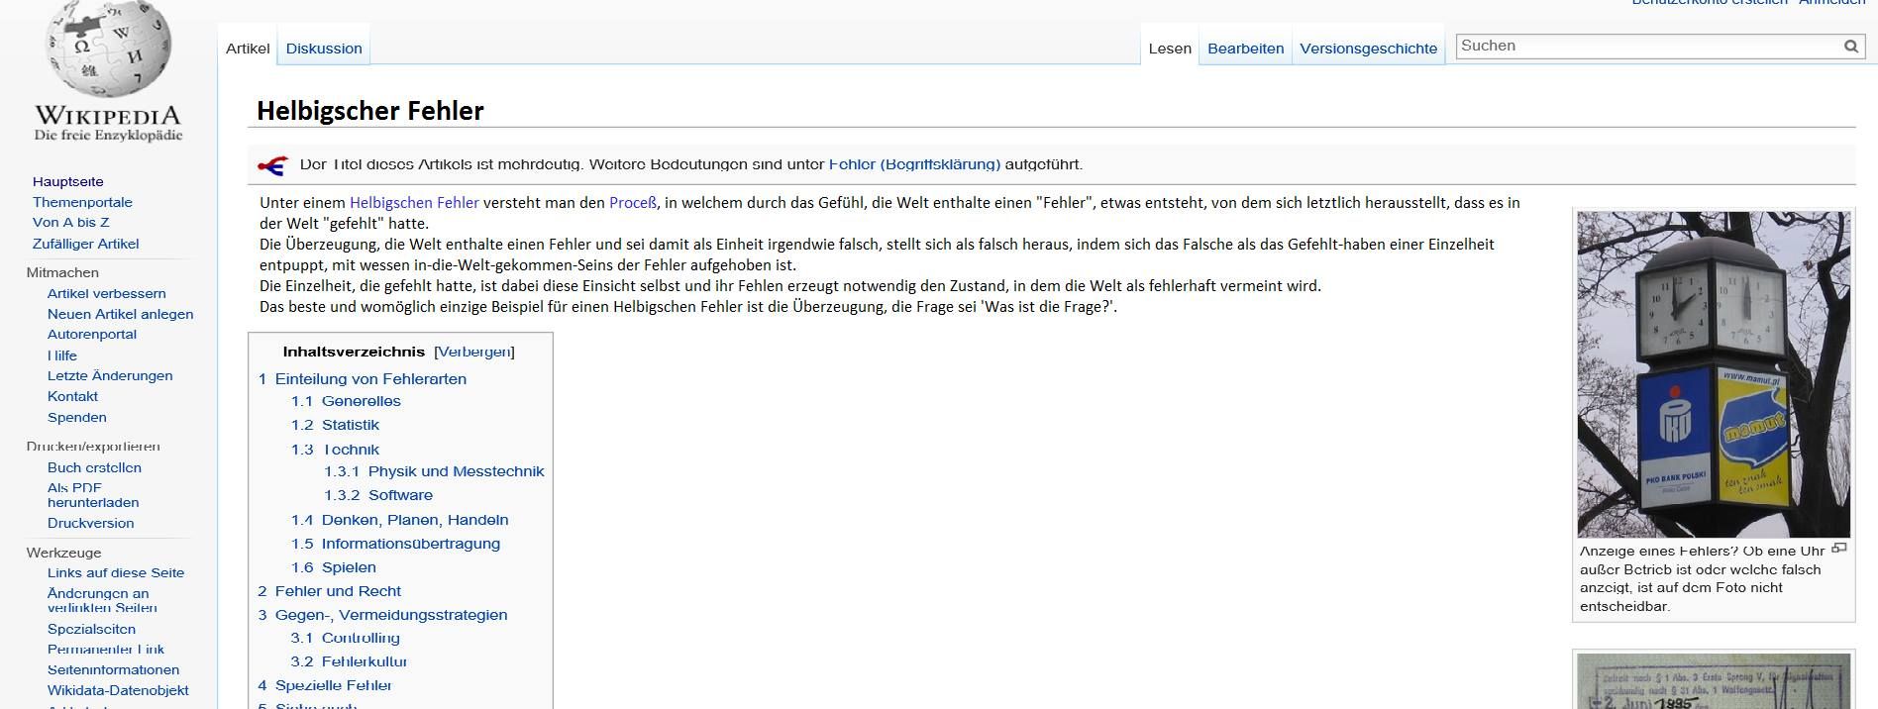Jump to section Einteilung von Fehlerarten
This screenshot has height=709, width=1878.
click(370, 379)
